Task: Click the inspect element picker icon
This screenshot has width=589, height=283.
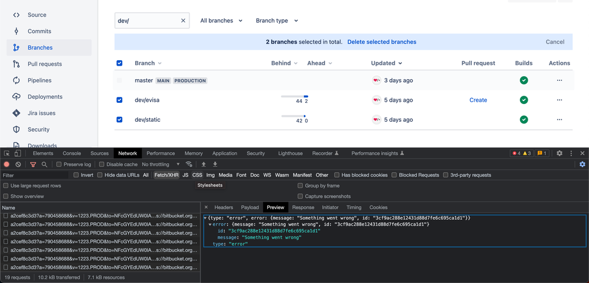Action: tap(6, 154)
